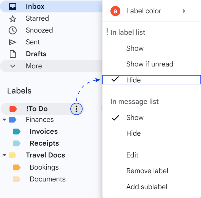The width and height of the screenshot is (201, 198).
Task: Select Hide under In label list
Action: pyautogui.click(x=152, y=80)
